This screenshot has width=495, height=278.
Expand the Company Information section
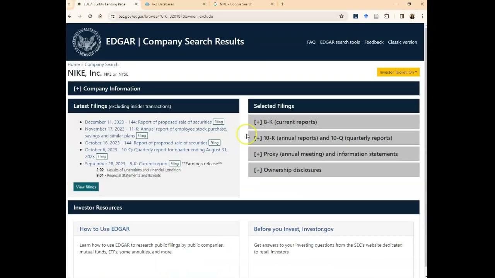(244, 88)
